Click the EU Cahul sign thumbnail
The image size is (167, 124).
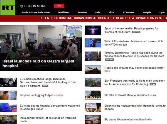[x=93, y=95]
